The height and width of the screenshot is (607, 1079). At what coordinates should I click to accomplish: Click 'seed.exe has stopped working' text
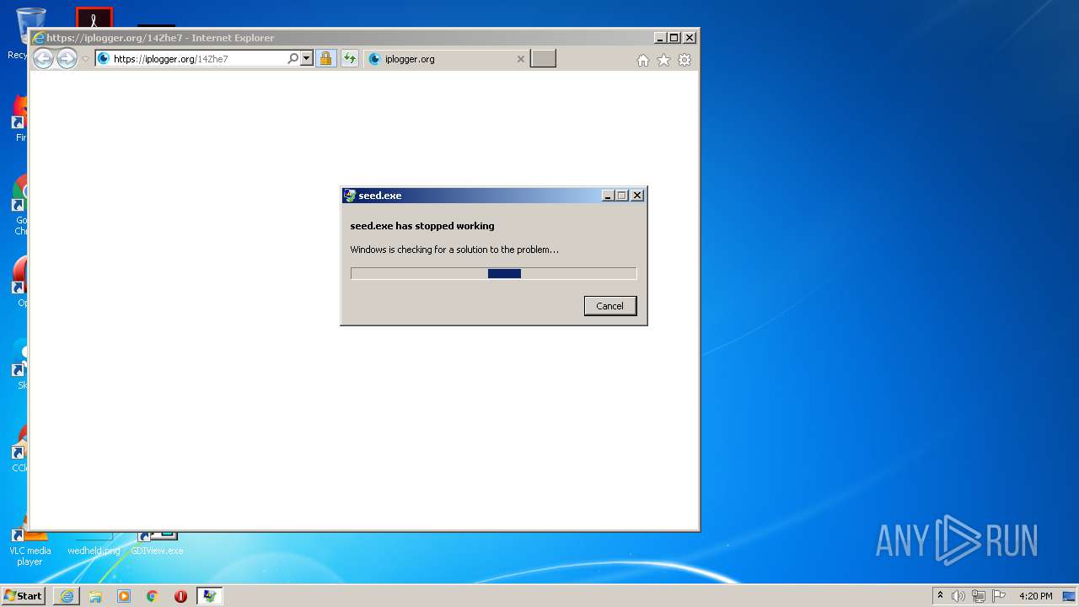[x=422, y=226]
